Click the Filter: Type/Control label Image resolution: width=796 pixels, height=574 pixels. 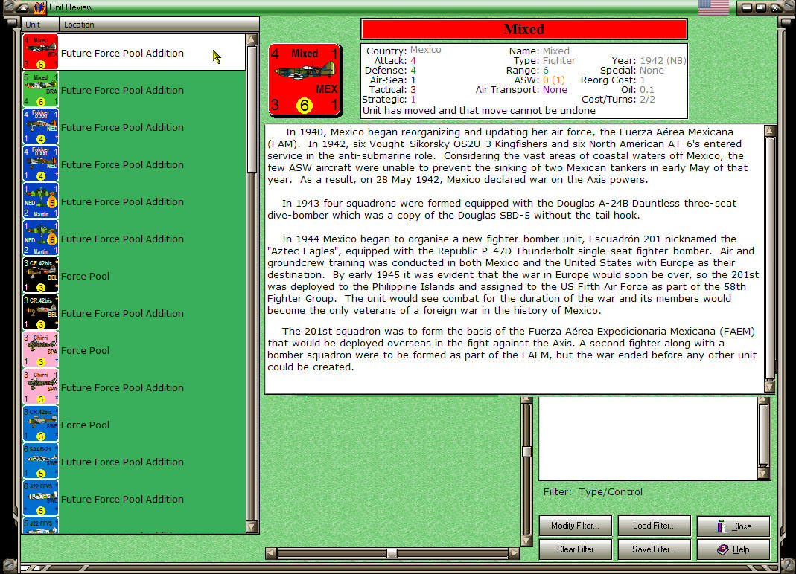click(593, 492)
